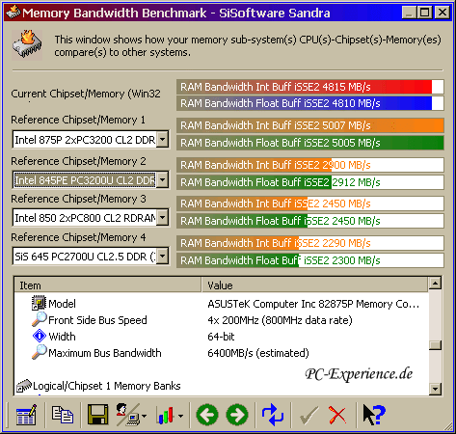Click the 4x 200MHz (800MHz data rate) value
Image resolution: width=456 pixels, height=434 pixels.
pyautogui.click(x=280, y=320)
